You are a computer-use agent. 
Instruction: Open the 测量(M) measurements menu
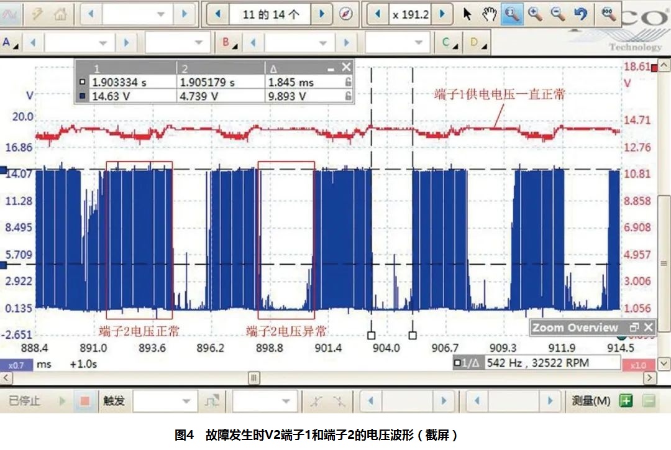[x=591, y=401]
